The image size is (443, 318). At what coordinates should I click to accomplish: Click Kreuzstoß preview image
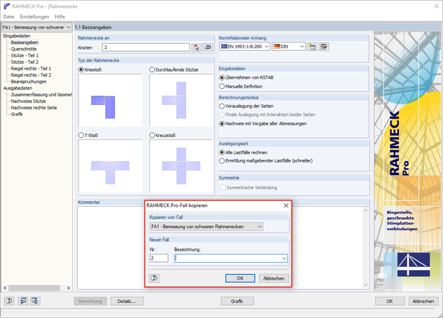[181, 166]
